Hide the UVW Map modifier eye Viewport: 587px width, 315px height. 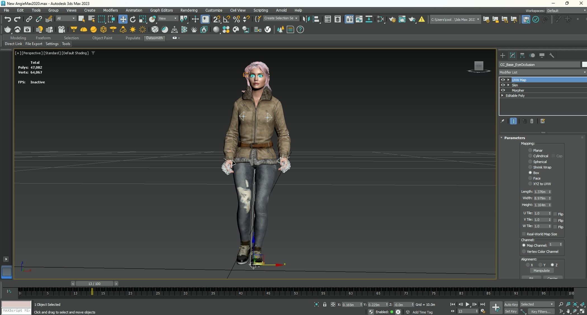tap(503, 80)
